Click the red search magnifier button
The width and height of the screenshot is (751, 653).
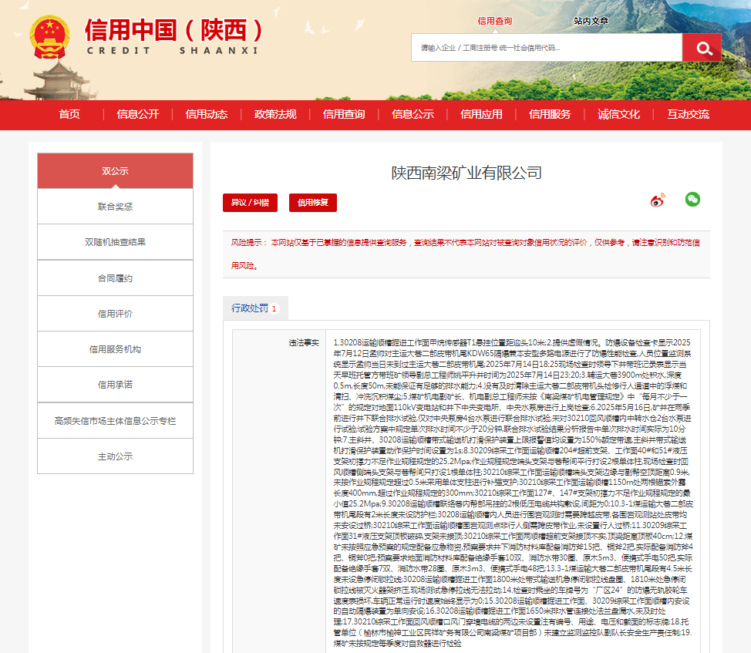[702, 48]
